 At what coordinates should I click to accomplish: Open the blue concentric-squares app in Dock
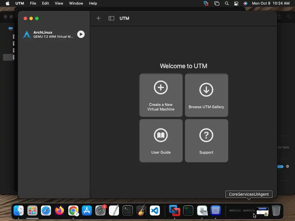(x=215, y=210)
